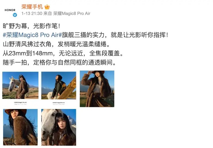Click the opening line 旷野为幕，光影作笔

point(31,26)
